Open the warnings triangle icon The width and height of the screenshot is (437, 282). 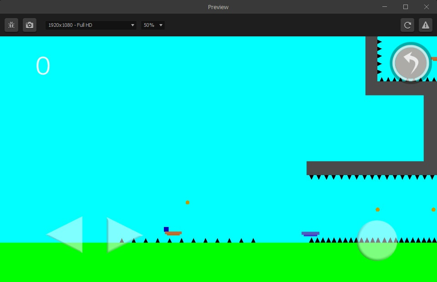(425, 25)
